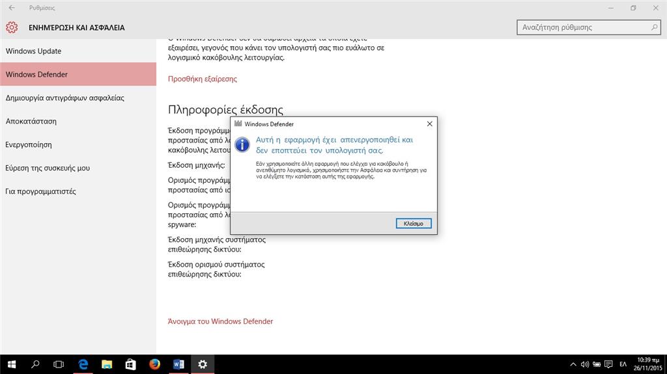Click the blue dialog message headline
The image size is (667, 374).
point(334,145)
